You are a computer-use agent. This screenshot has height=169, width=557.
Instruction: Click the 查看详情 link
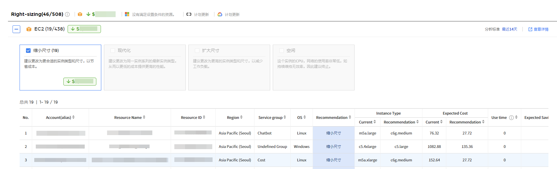pyautogui.click(x=538, y=29)
